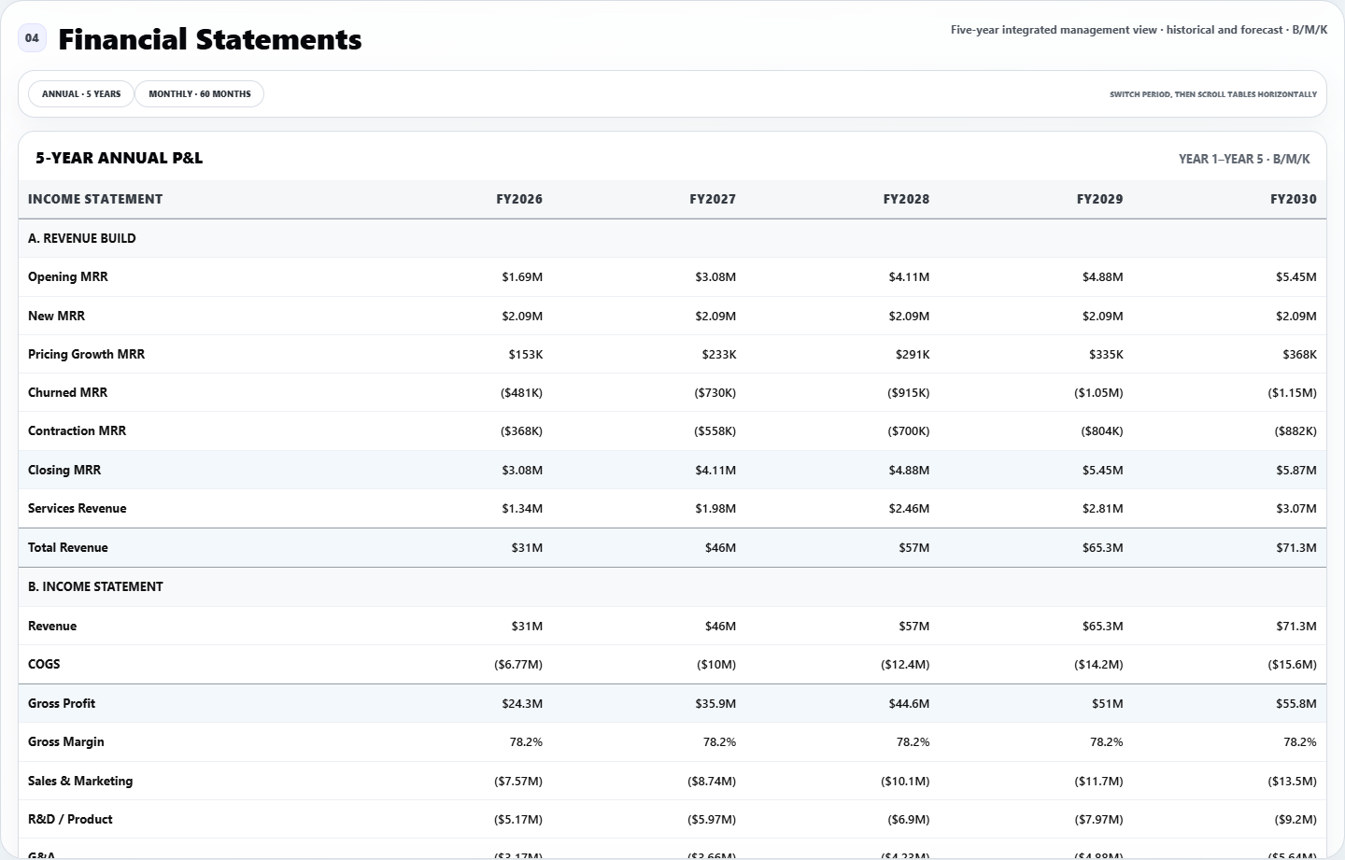Select Services Revenue FY2030 value $3.07M
Image resolution: width=1345 pixels, height=860 pixels.
(1296, 508)
